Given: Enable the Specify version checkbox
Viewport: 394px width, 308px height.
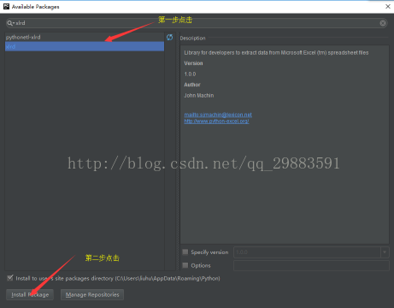Looking at the screenshot, I should (x=185, y=252).
